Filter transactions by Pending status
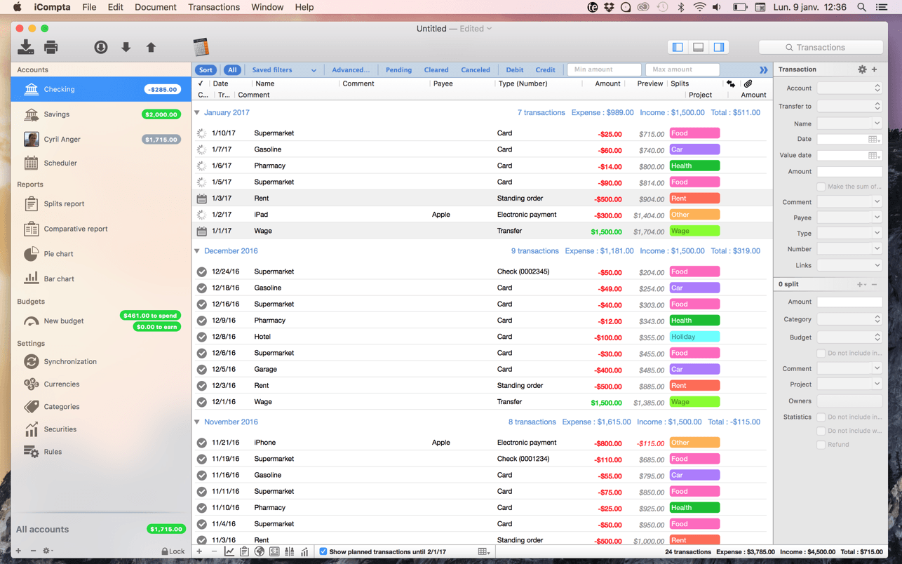Image resolution: width=902 pixels, height=564 pixels. point(398,69)
